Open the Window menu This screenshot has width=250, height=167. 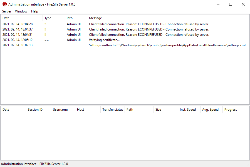[x=21, y=11]
